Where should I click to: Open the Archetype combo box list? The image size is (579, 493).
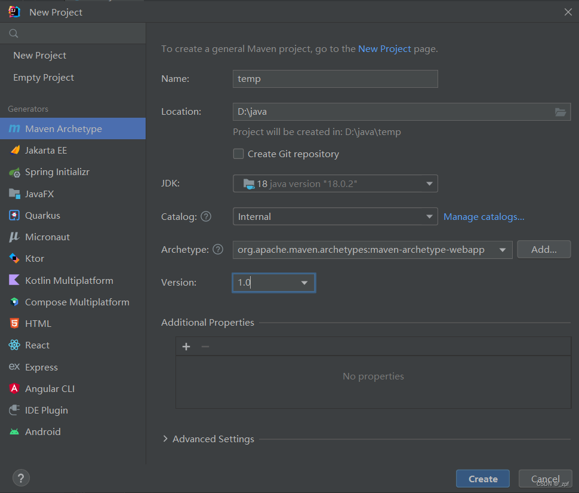(x=502, y=250)
